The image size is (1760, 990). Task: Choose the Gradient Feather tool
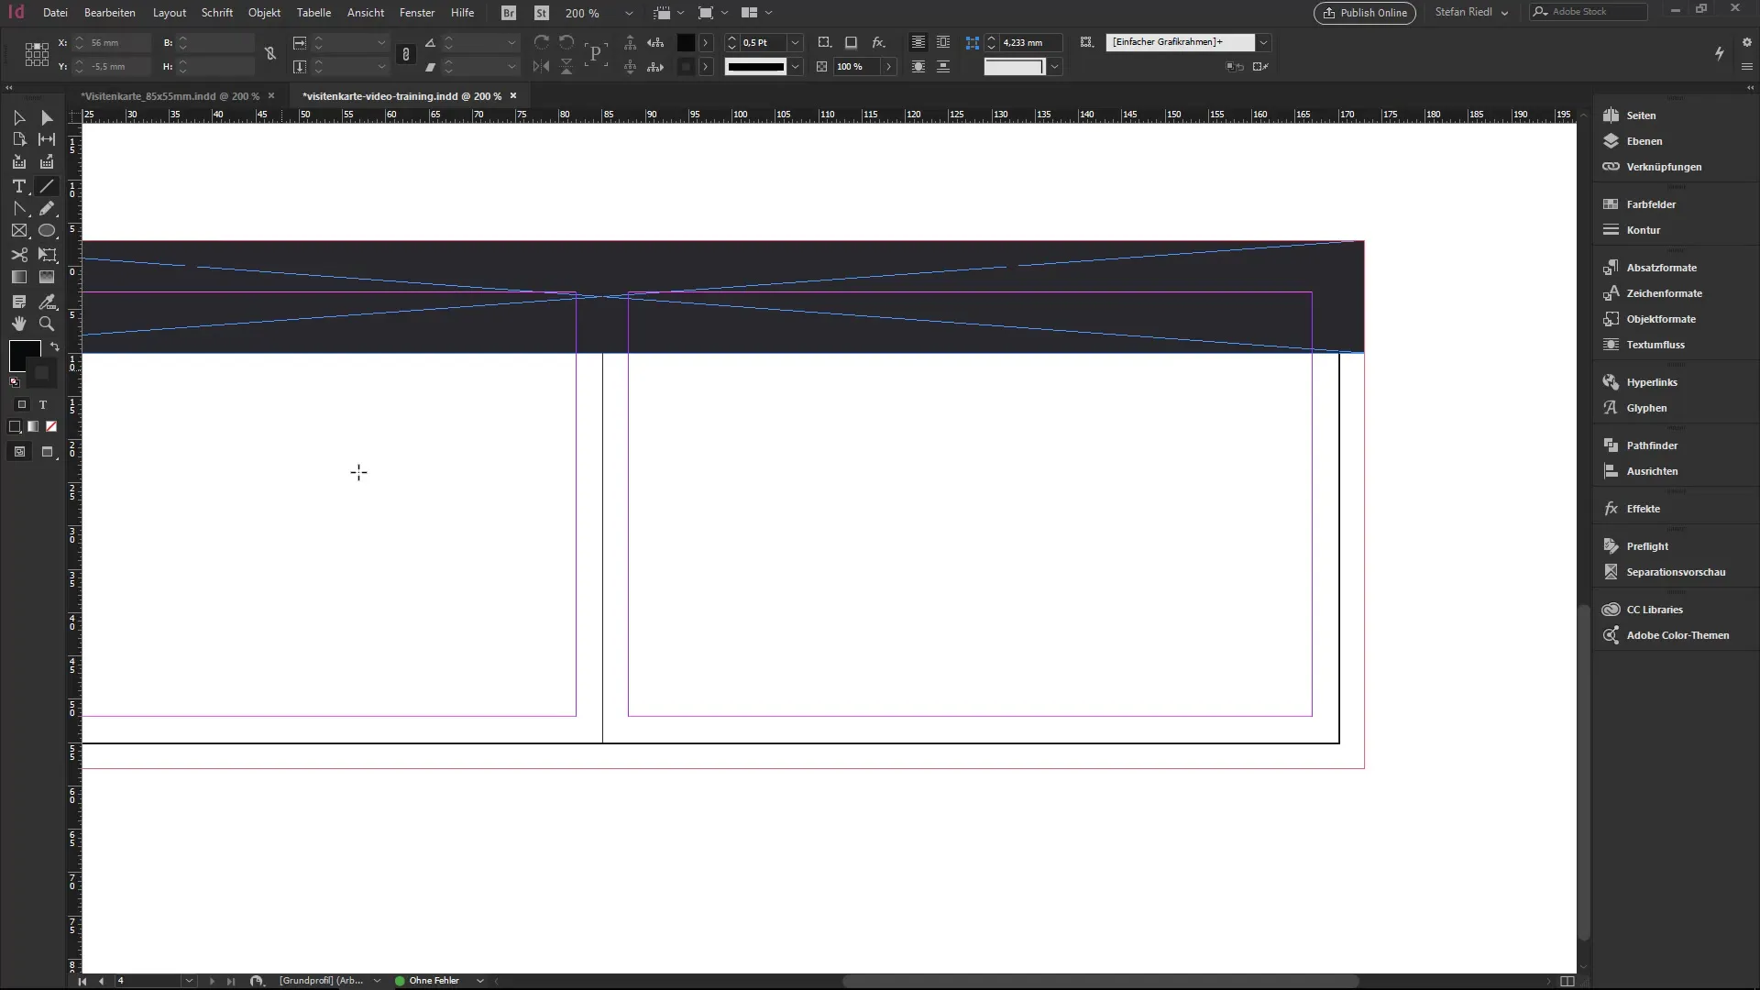(x=47, y=277)
